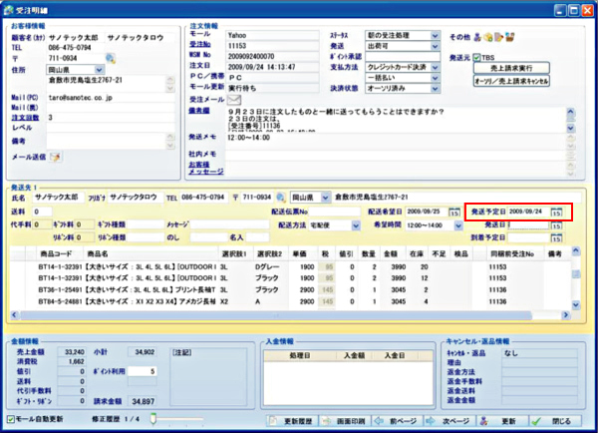
Task: Click the 名入 input field
Action: [257, 237]
